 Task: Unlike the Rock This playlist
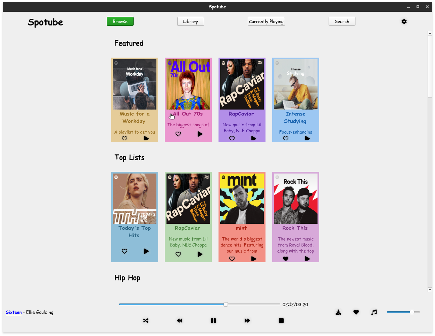[x=286, y=259]
